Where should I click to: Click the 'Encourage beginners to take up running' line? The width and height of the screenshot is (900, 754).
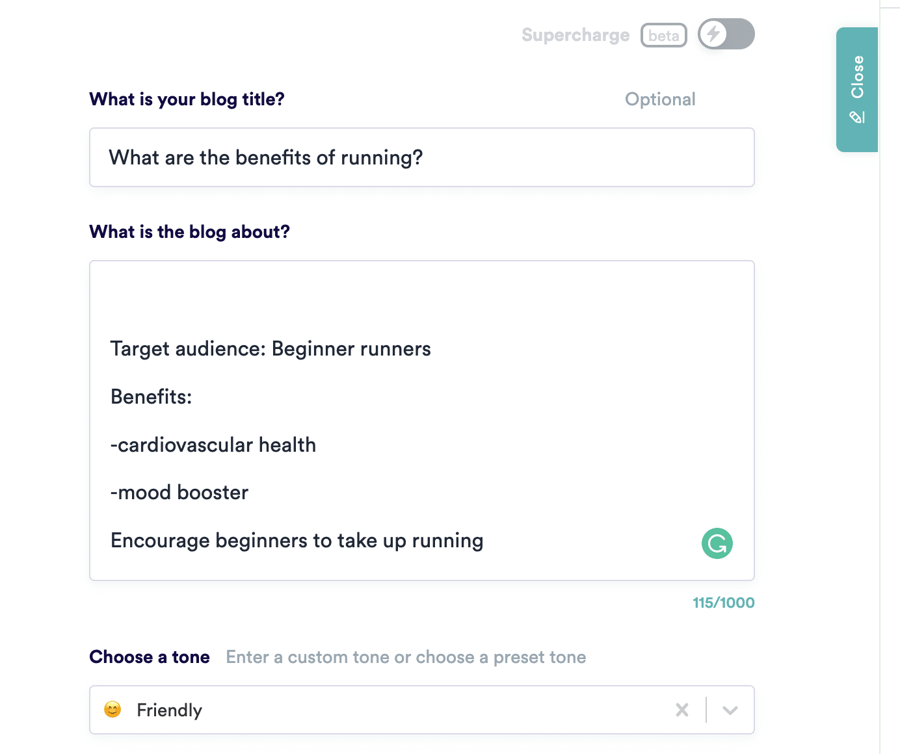click(x=297, y=541)
